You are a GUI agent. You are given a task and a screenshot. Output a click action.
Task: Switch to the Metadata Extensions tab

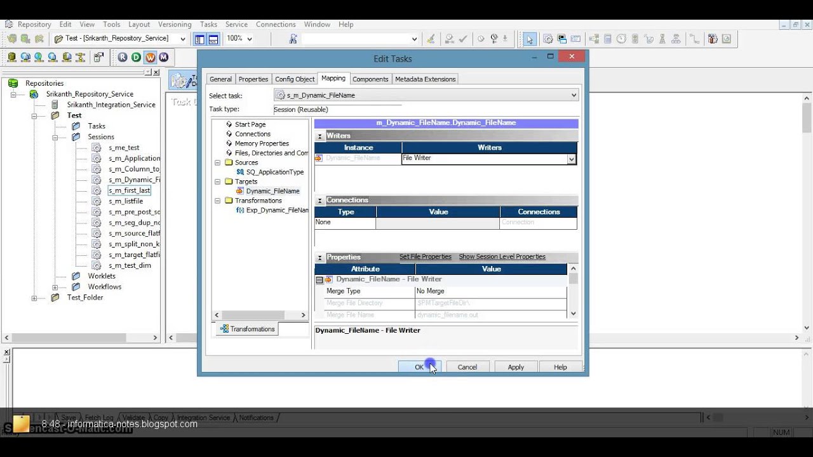pos(425,79)
